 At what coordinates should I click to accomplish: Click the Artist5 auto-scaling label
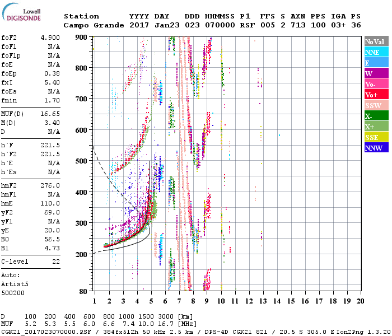click(x=14, y=284)
